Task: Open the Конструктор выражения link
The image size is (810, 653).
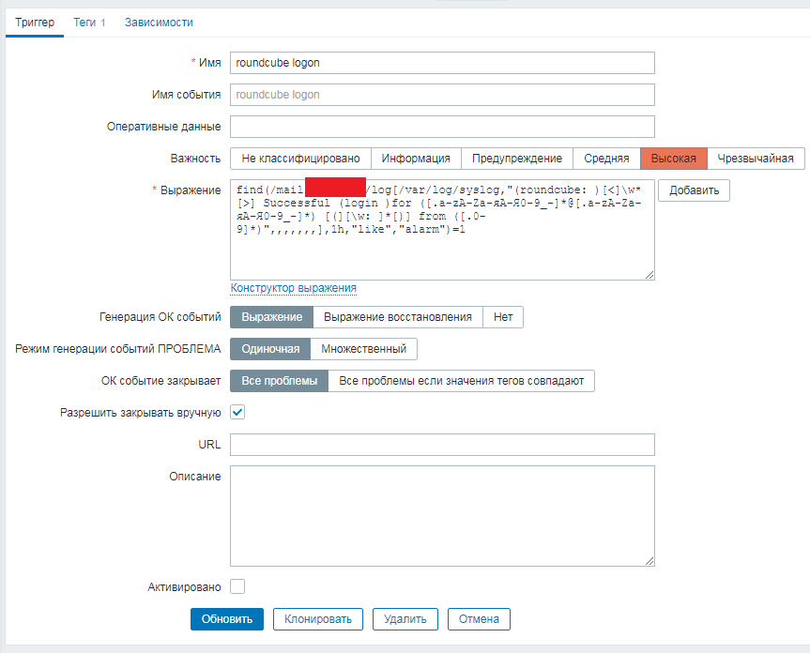Action: point(294,288)
